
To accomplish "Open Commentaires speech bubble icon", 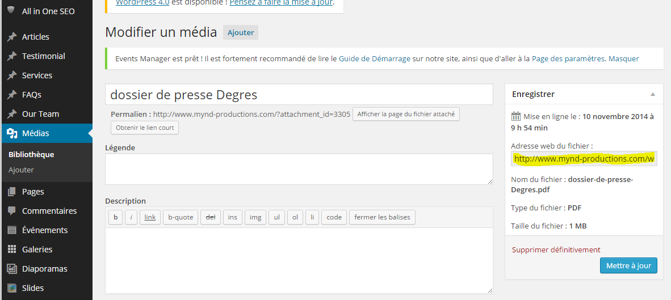I will pyautogui.click(x=12, y=211).
